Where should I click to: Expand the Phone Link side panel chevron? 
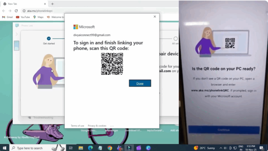coord(16,34)
